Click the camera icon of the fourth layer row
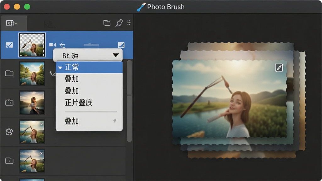The image size is (322, 181). coord(9,131)
